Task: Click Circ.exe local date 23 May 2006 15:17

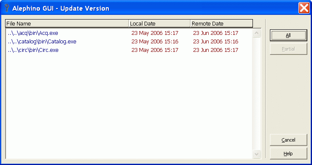Action: tap(155, 50)
